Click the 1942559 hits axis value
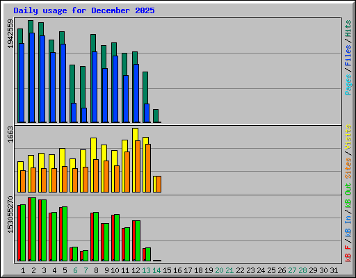The width and height of the screenshot is (356, 278). point(10,34)
